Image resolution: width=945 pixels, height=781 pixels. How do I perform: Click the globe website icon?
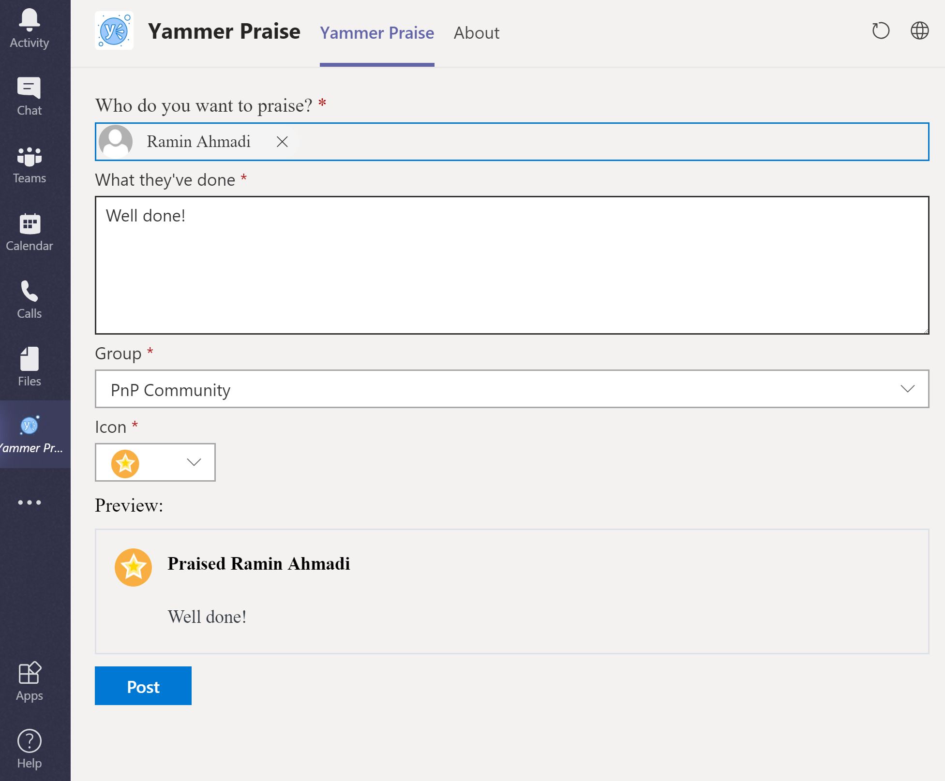click(919, 31)
